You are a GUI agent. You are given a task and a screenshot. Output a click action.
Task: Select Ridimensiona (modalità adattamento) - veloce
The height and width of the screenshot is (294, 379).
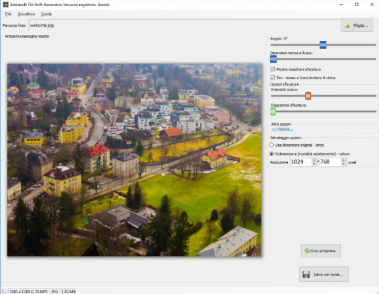click(x=272, y=153)
